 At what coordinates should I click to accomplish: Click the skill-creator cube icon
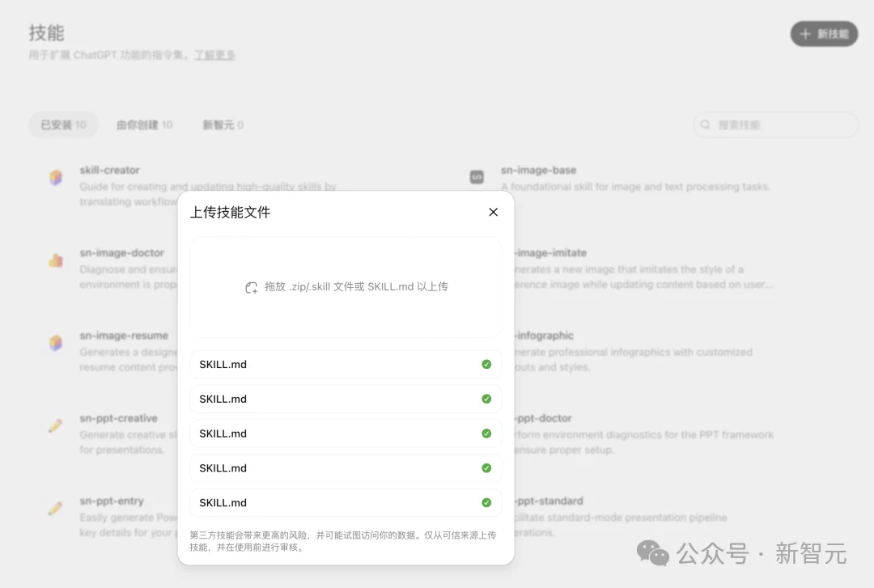[56, 177]
